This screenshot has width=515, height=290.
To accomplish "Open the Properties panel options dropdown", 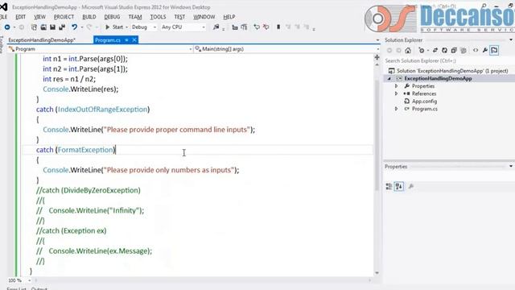I will click(x=511, y=167).
